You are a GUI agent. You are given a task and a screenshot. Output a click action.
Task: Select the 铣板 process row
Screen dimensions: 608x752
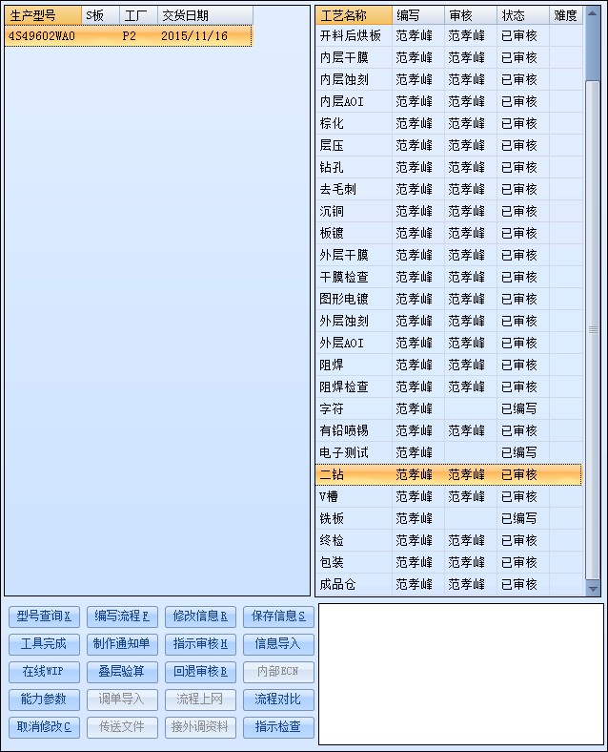click(449, 518)
